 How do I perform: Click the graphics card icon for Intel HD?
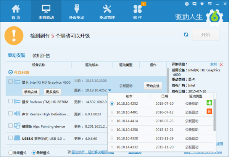pyautogui.click(x=17, y=82)
